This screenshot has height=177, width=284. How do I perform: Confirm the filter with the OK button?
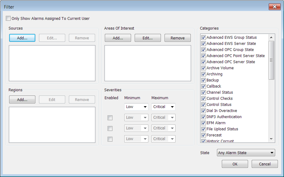(x=235, y=164)
